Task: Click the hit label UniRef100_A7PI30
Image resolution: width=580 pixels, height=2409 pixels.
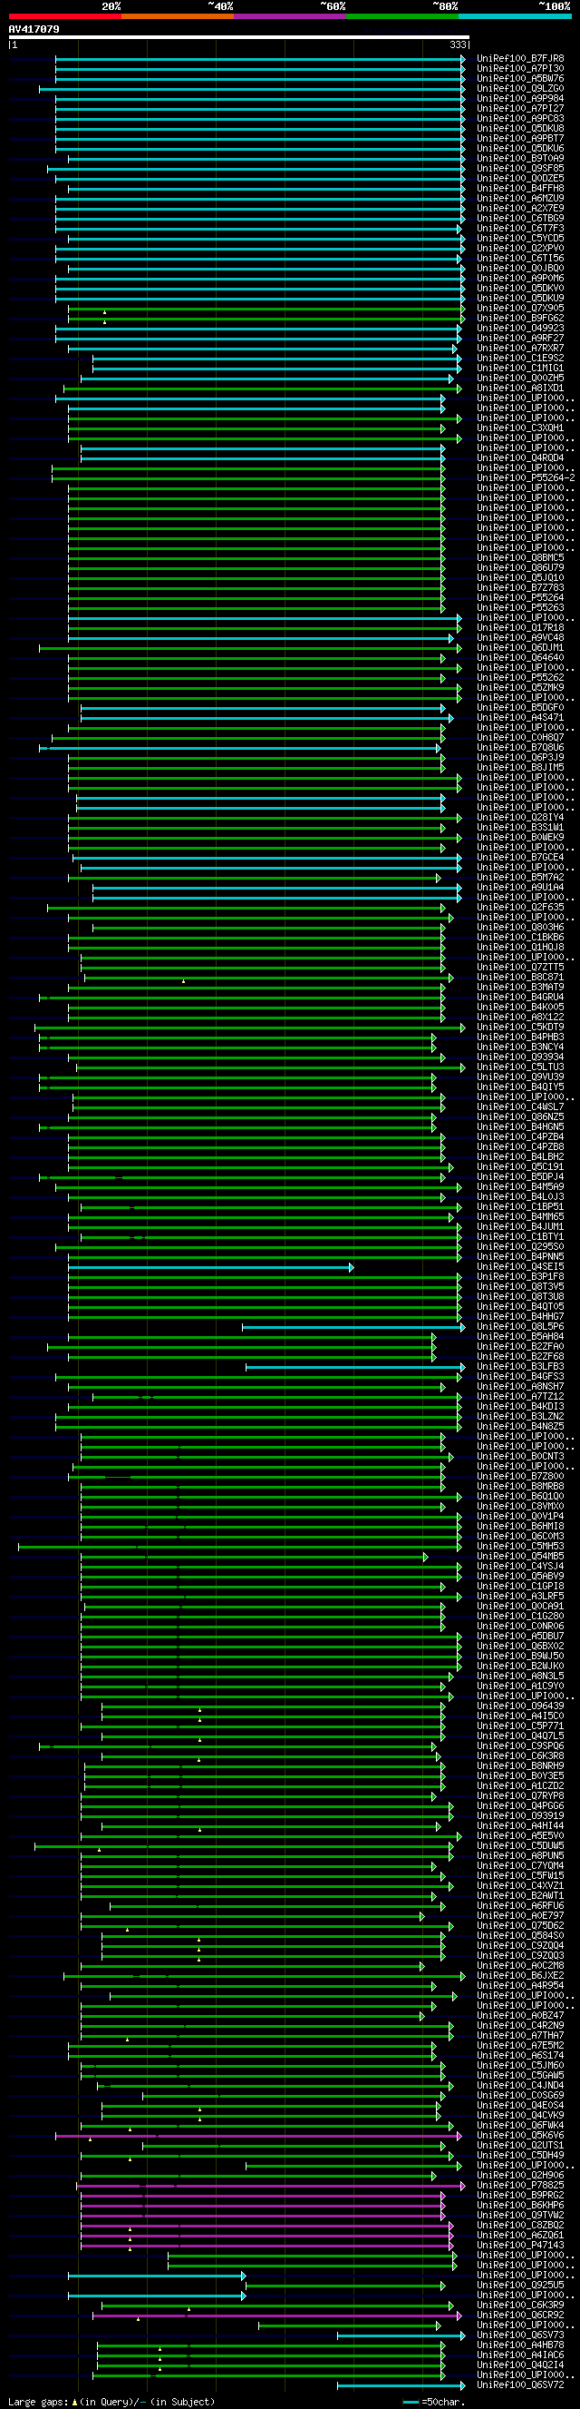Action: (520, 68)
